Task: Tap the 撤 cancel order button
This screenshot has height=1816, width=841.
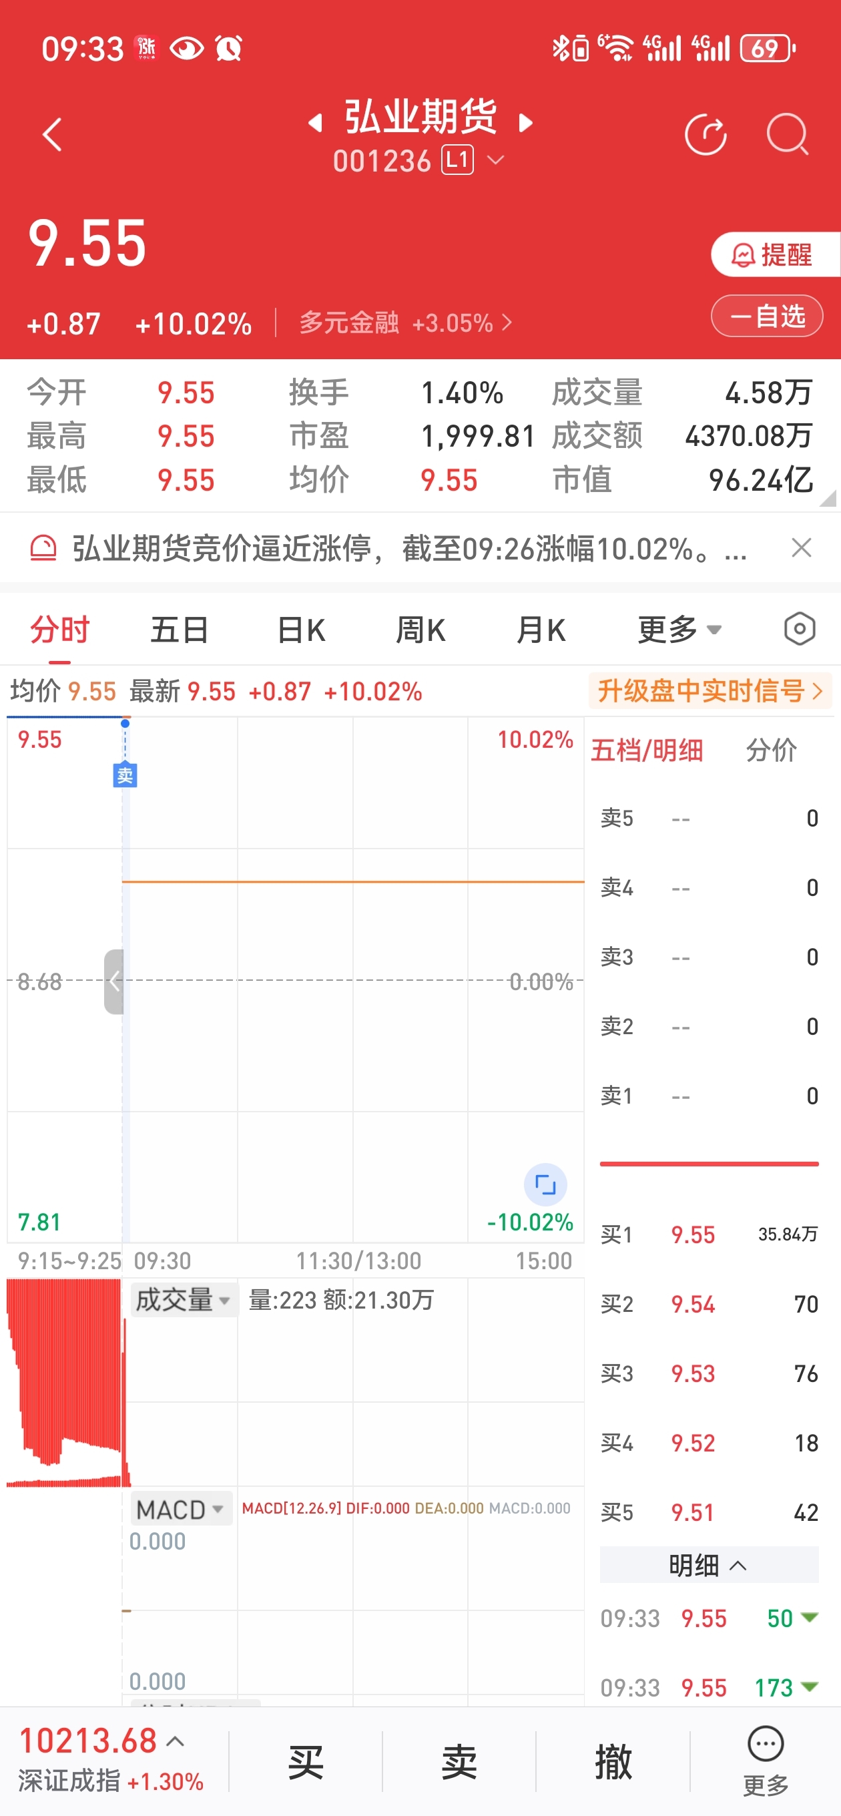Action: (x=613, y=1762)
